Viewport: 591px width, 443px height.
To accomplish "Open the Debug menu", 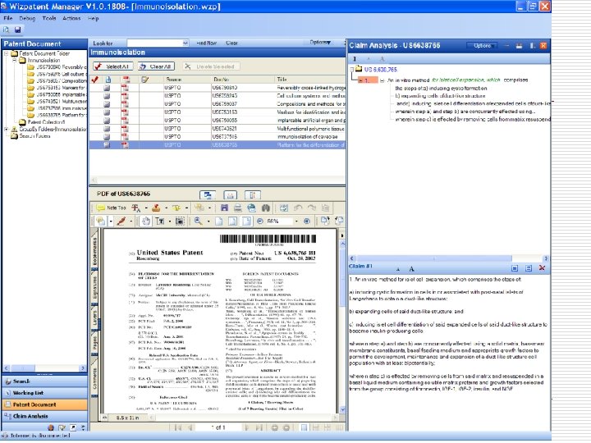I will 27,18.
